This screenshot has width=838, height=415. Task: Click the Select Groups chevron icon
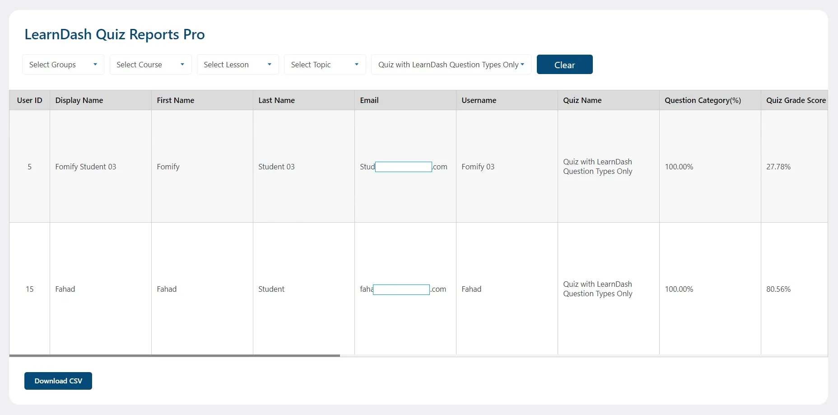pyautogui.click(x=95, y=64)
